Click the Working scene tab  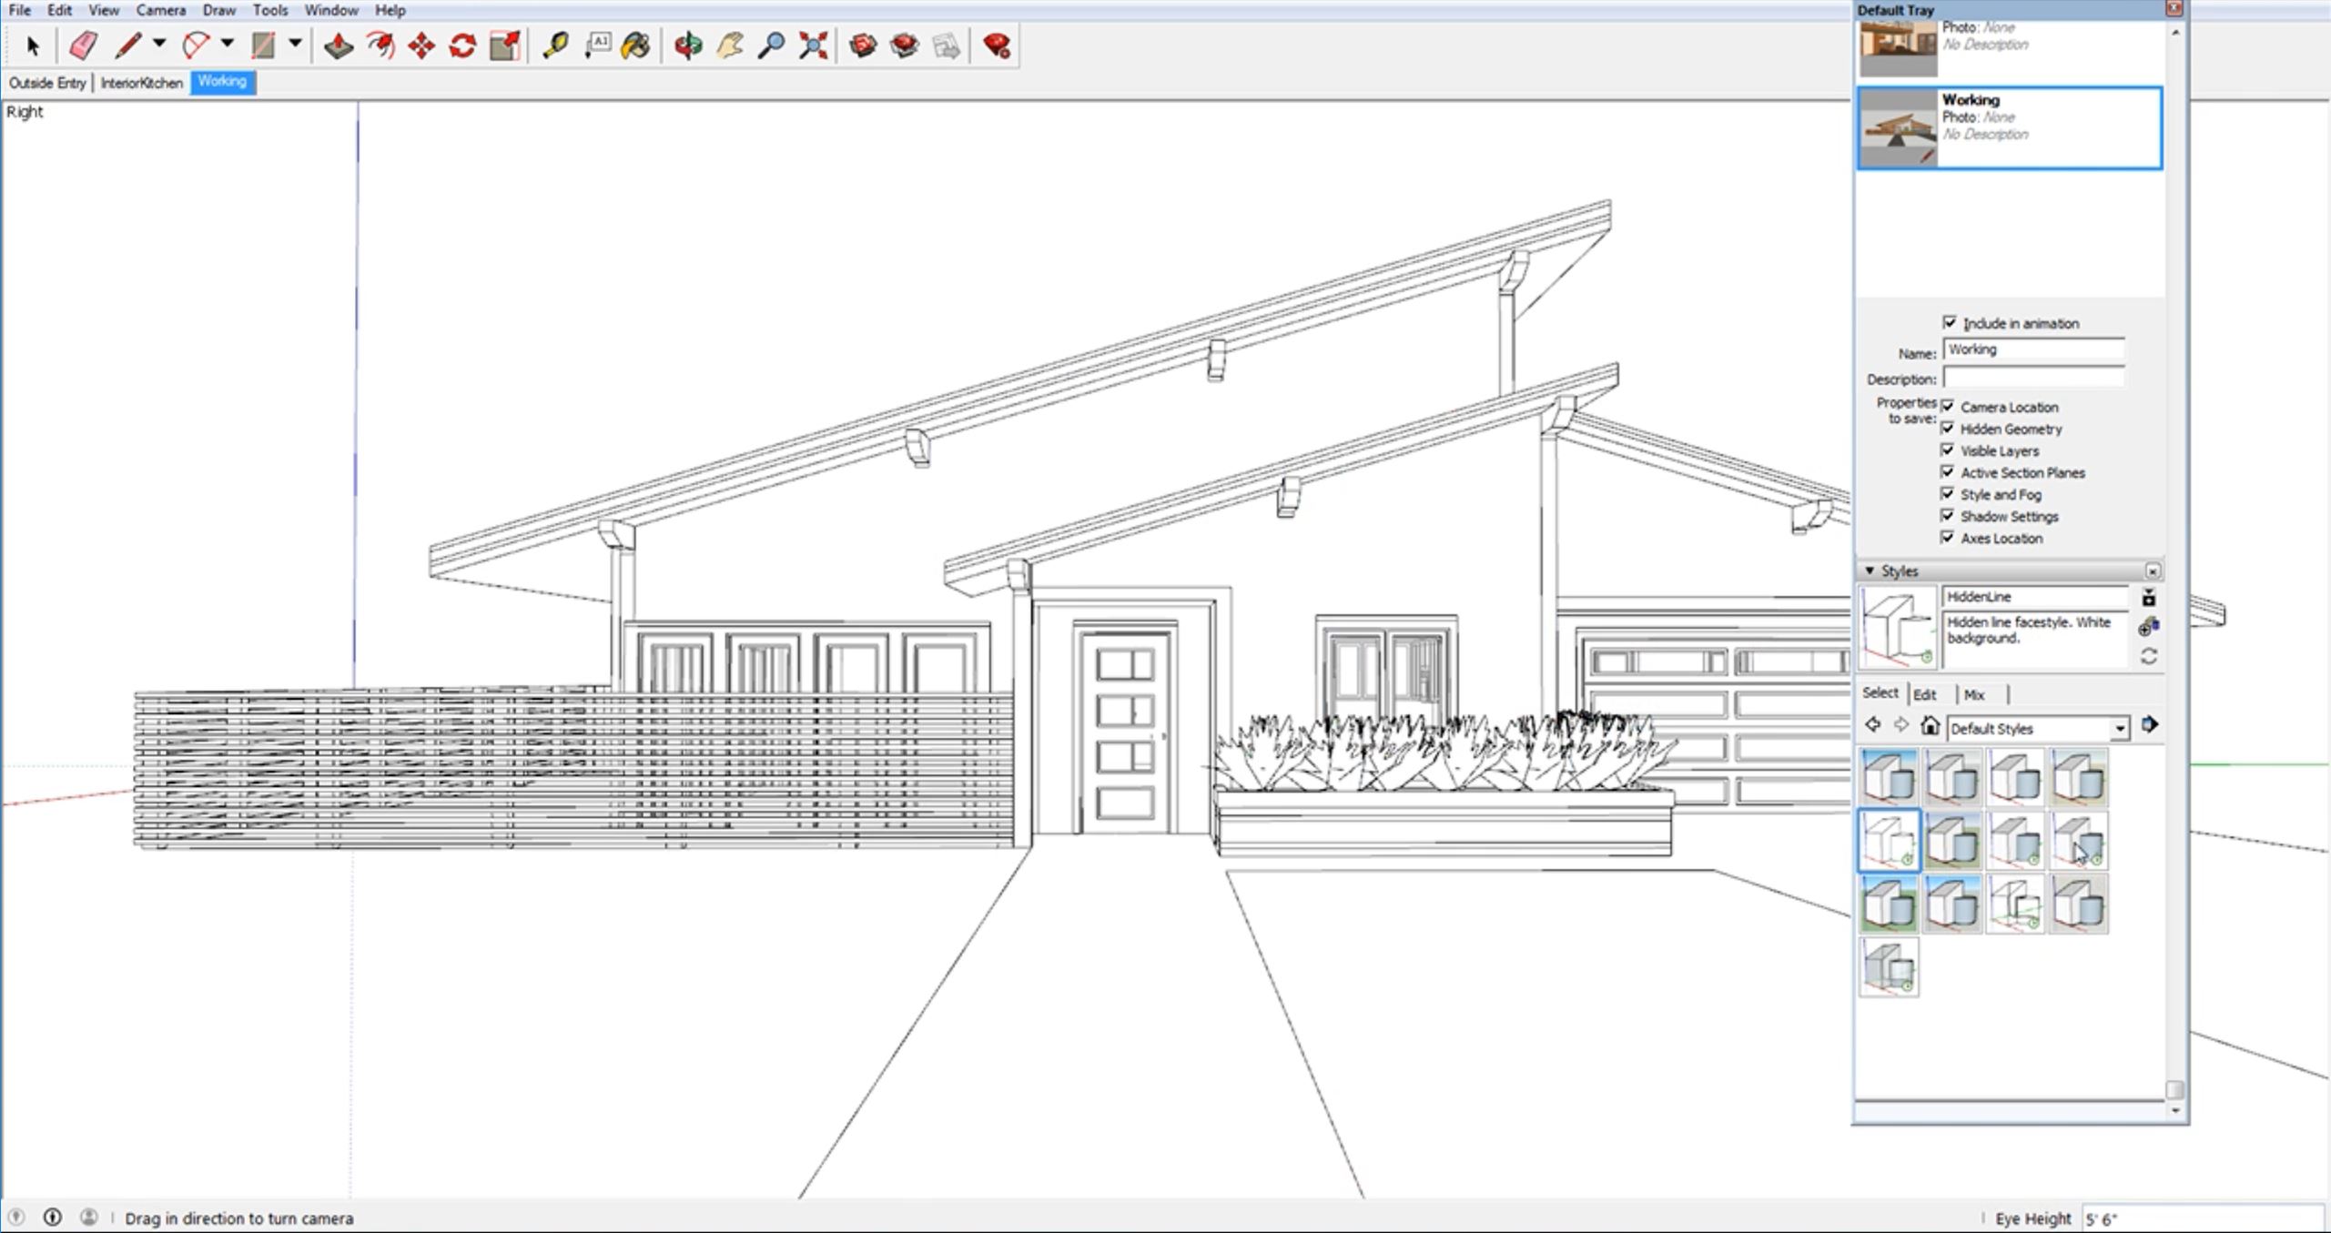click(220, 82)
